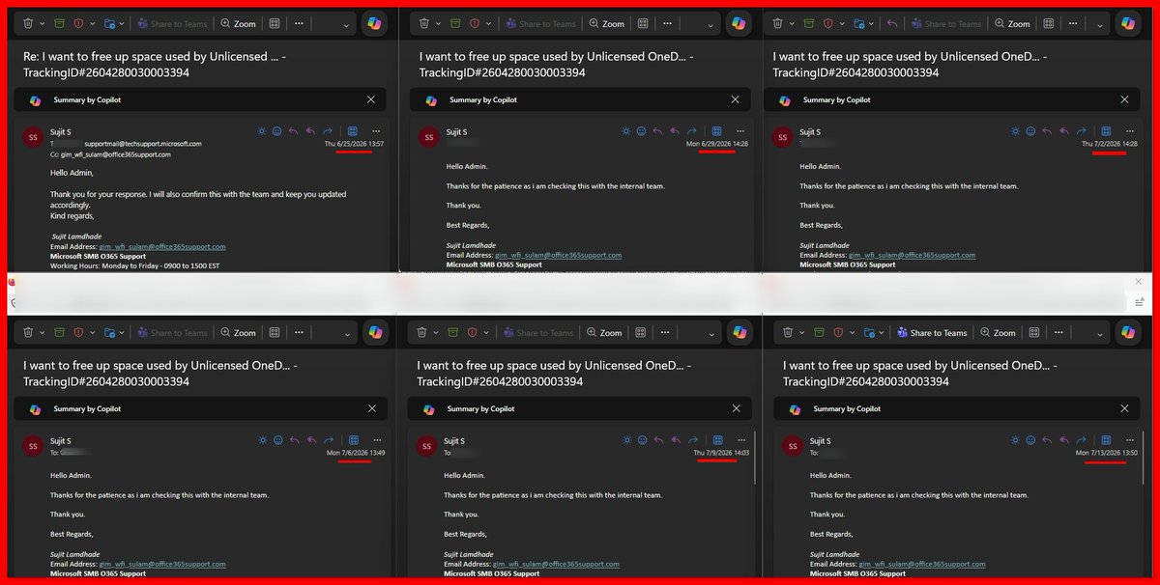1160x585 pixels.
Task: Delete the Mon 7/6/2026 email with trash icon
Action: pyautogui.click(x=28, y=332)
